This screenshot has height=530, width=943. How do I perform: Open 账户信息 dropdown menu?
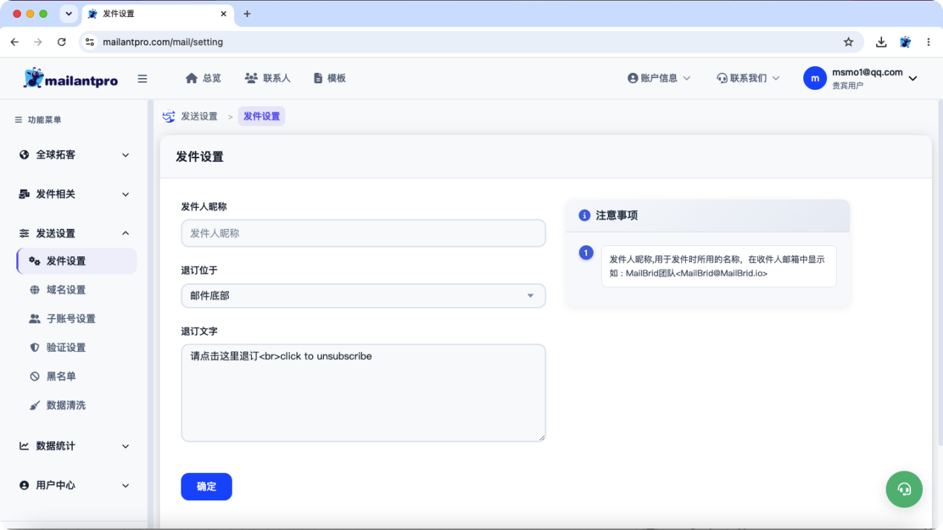tap(659, 78)
